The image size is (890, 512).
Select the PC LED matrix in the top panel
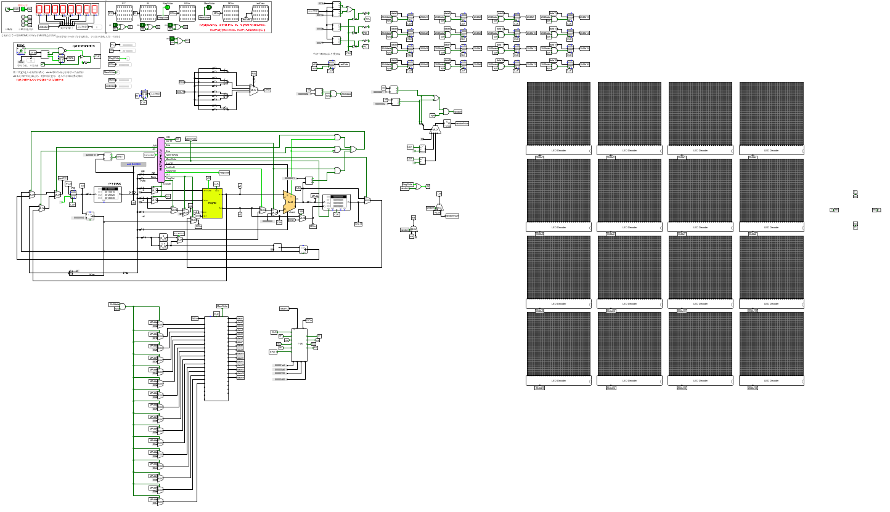pos(125,13)
